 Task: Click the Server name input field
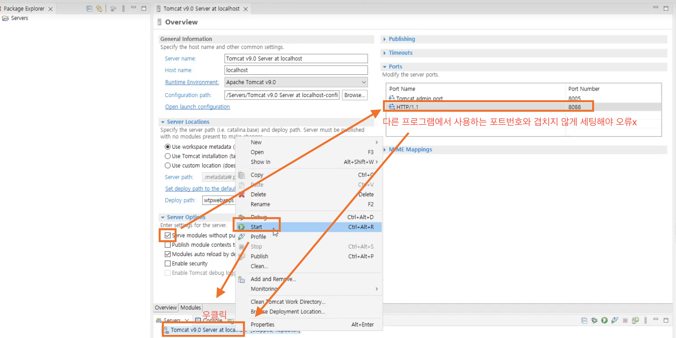(296, 58)
